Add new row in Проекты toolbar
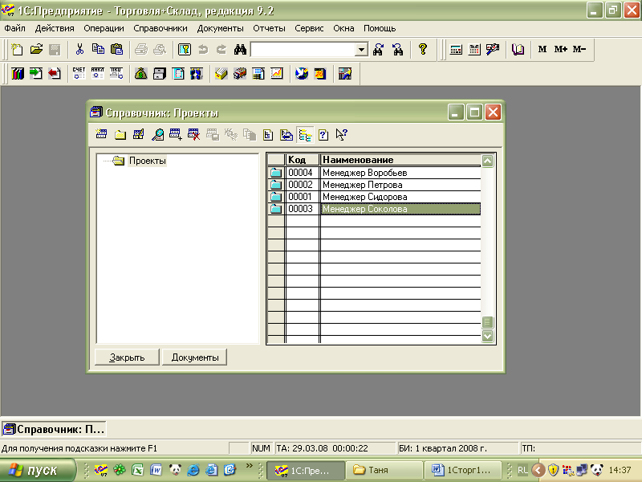642x482 pixels. pos(101,134)
